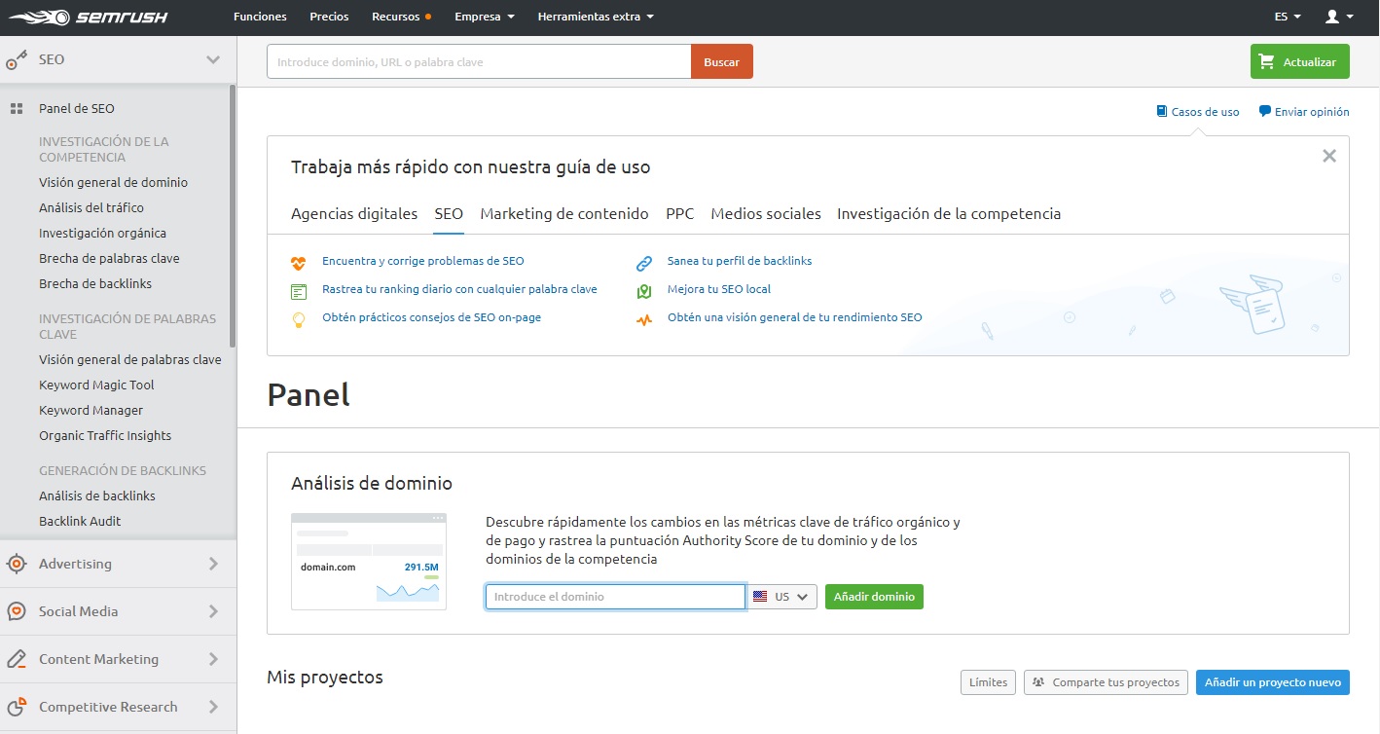Open Keyword Magic Tool in sidebar
The width and height of the screenshot is (1380, 734).
(x=96, y=385)
